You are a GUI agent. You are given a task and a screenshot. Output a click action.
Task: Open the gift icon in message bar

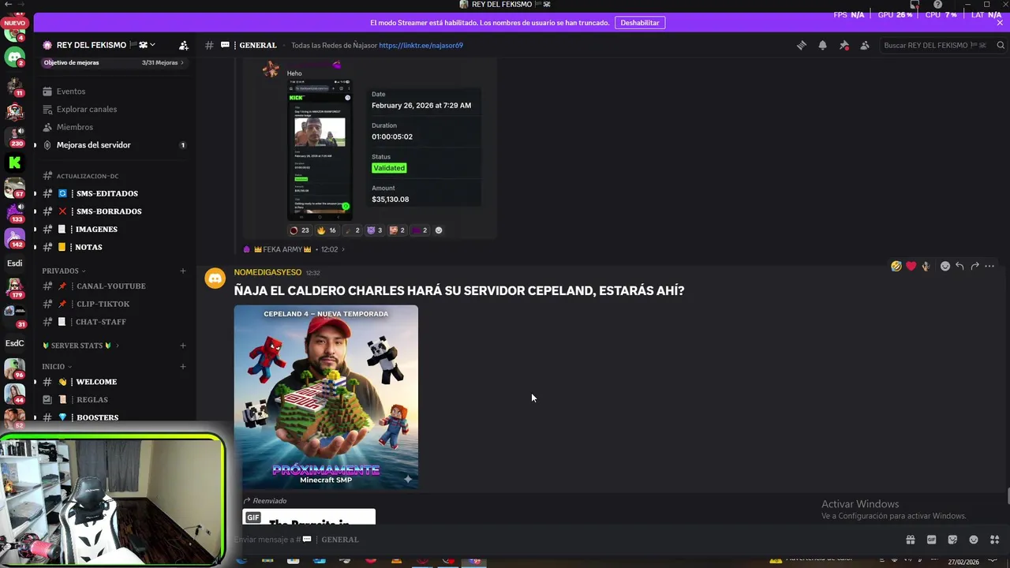click(x=910, y=540)
